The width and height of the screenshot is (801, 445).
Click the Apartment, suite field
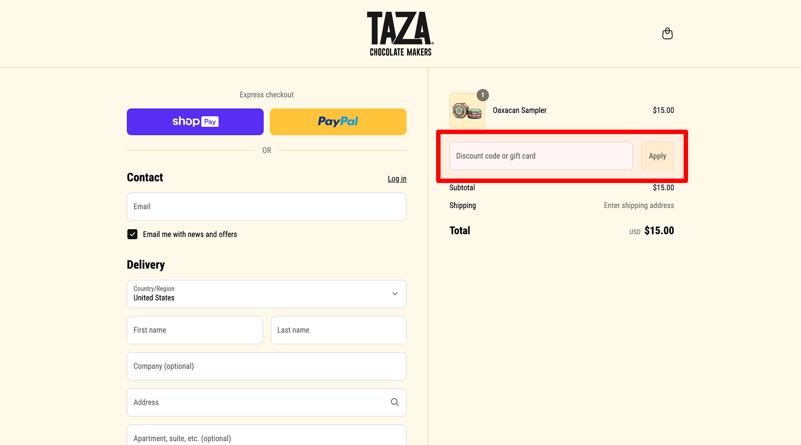(x=266, y=438)
